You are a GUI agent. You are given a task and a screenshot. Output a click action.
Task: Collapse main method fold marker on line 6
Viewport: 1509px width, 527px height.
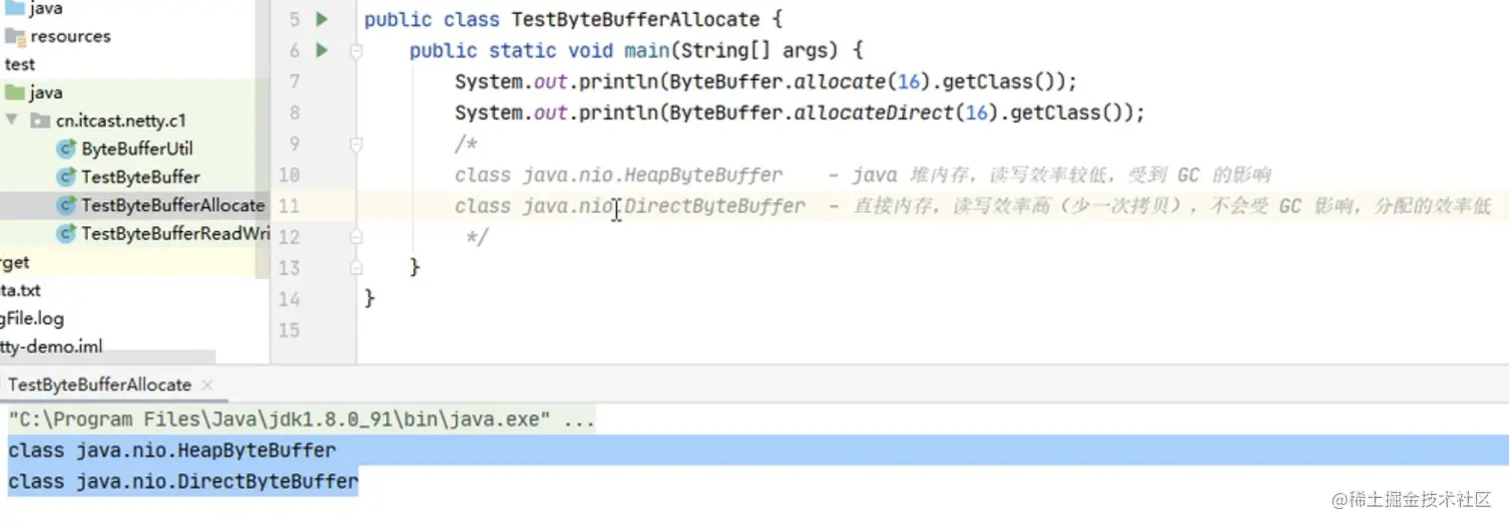(356, 51)
